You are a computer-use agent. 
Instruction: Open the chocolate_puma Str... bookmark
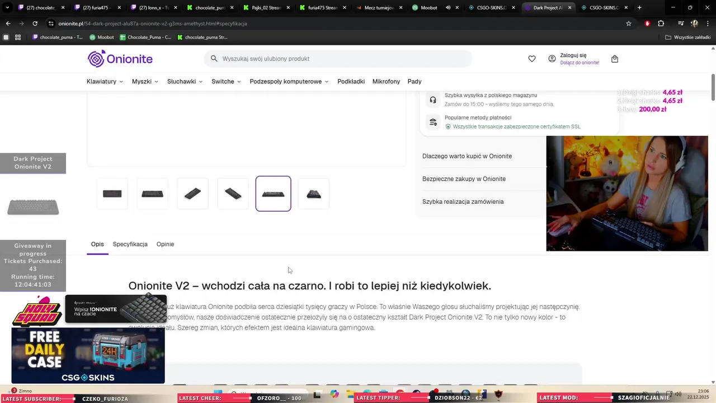[202, 38]
